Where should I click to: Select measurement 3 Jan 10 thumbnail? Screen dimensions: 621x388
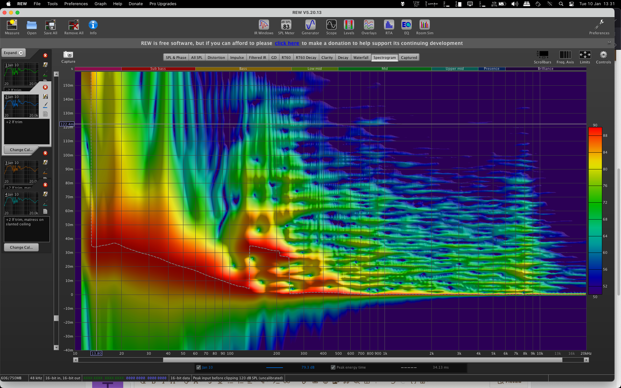21,172
